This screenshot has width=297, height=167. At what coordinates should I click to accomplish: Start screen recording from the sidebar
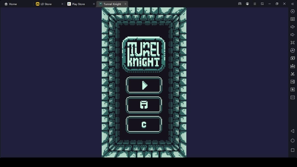[293, 81]
